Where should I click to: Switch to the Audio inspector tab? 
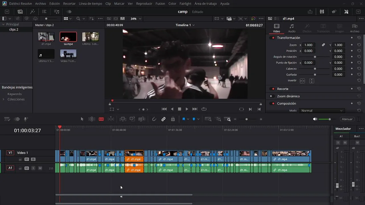pos(292,28)
